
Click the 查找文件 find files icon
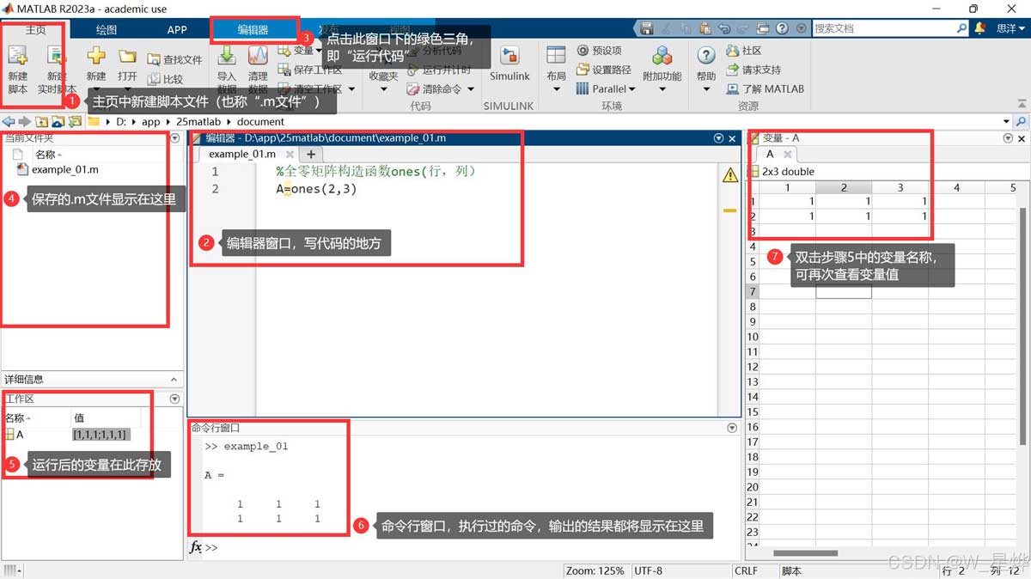pyautogui.click(x=154, y=59)
